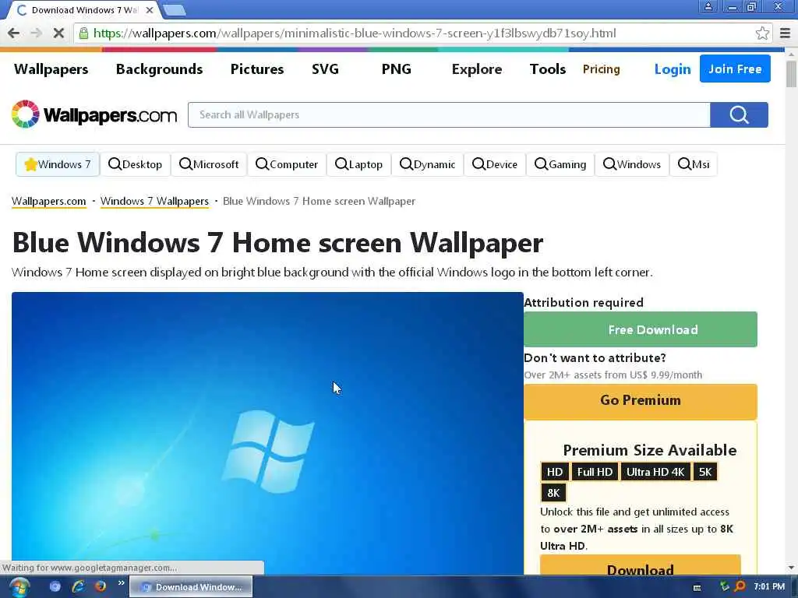Select the Full HD size badge
798x598 pixels.
(595, 472)
